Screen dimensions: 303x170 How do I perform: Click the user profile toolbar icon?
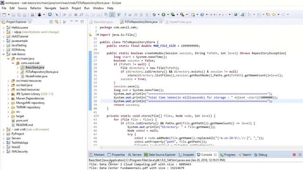point(39,15)
